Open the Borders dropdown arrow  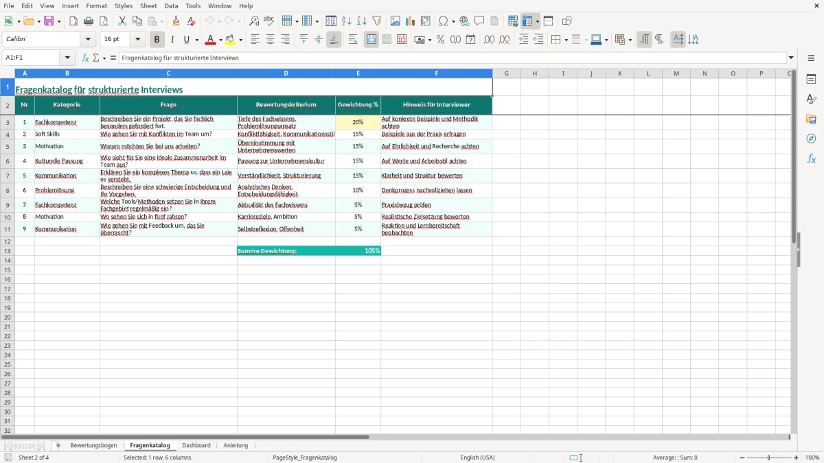point(565,40)
